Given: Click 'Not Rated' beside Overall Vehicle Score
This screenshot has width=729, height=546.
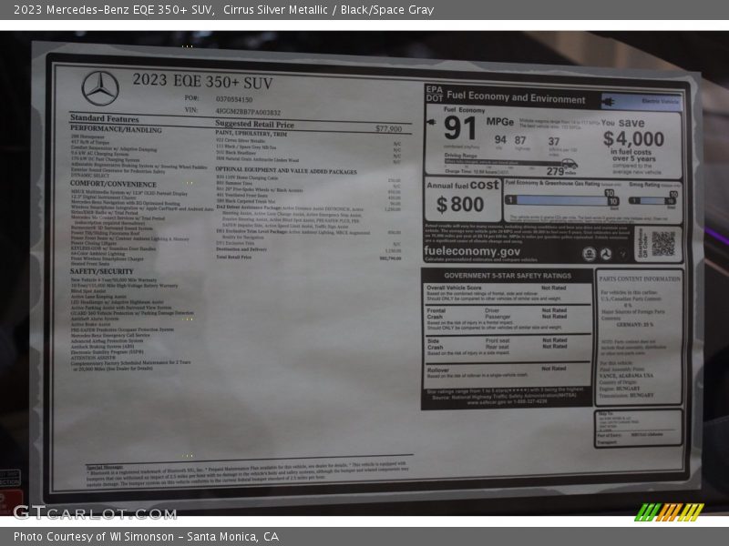Looking at the screenshot, I should click(554, 288).
